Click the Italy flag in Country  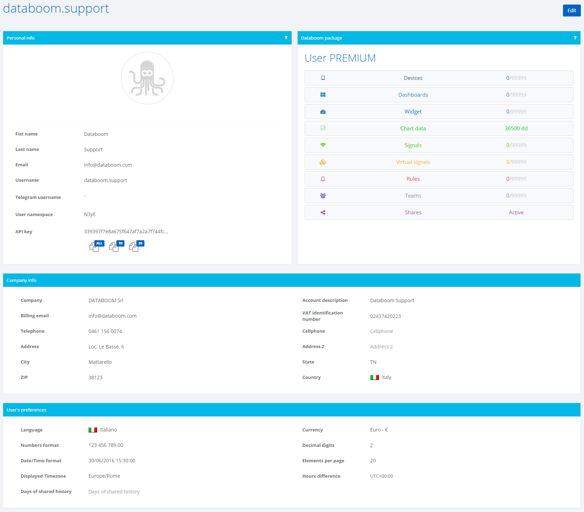click(374, 377)
